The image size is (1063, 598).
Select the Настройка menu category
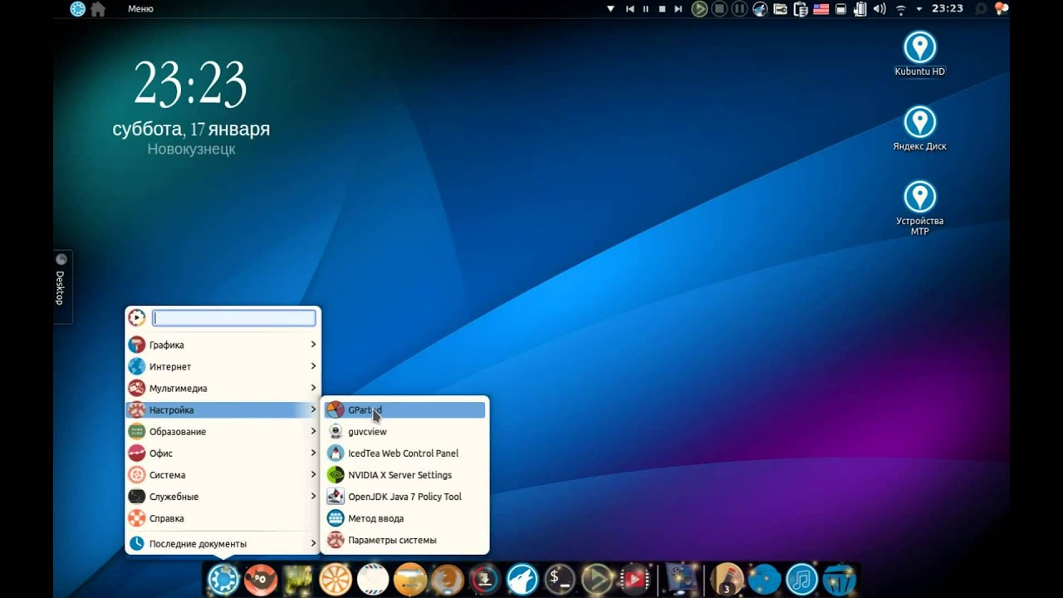coord(223,409)
